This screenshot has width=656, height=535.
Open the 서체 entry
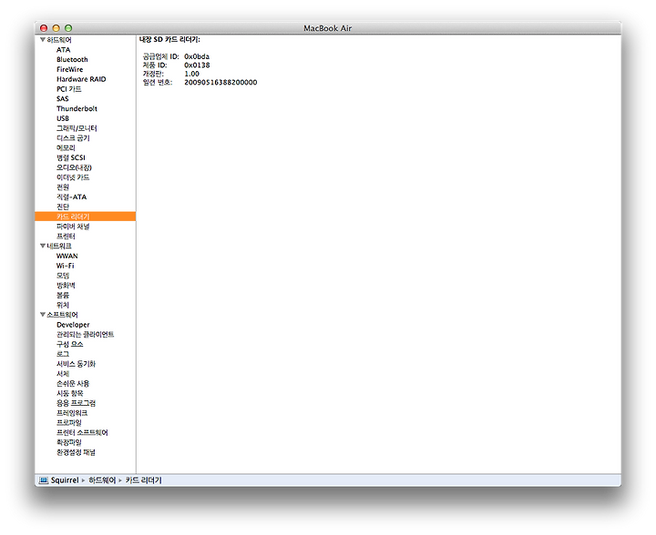tap(62, 374)
